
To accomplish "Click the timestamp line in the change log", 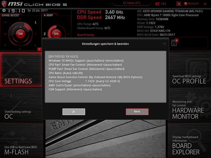I will [63, 57].
